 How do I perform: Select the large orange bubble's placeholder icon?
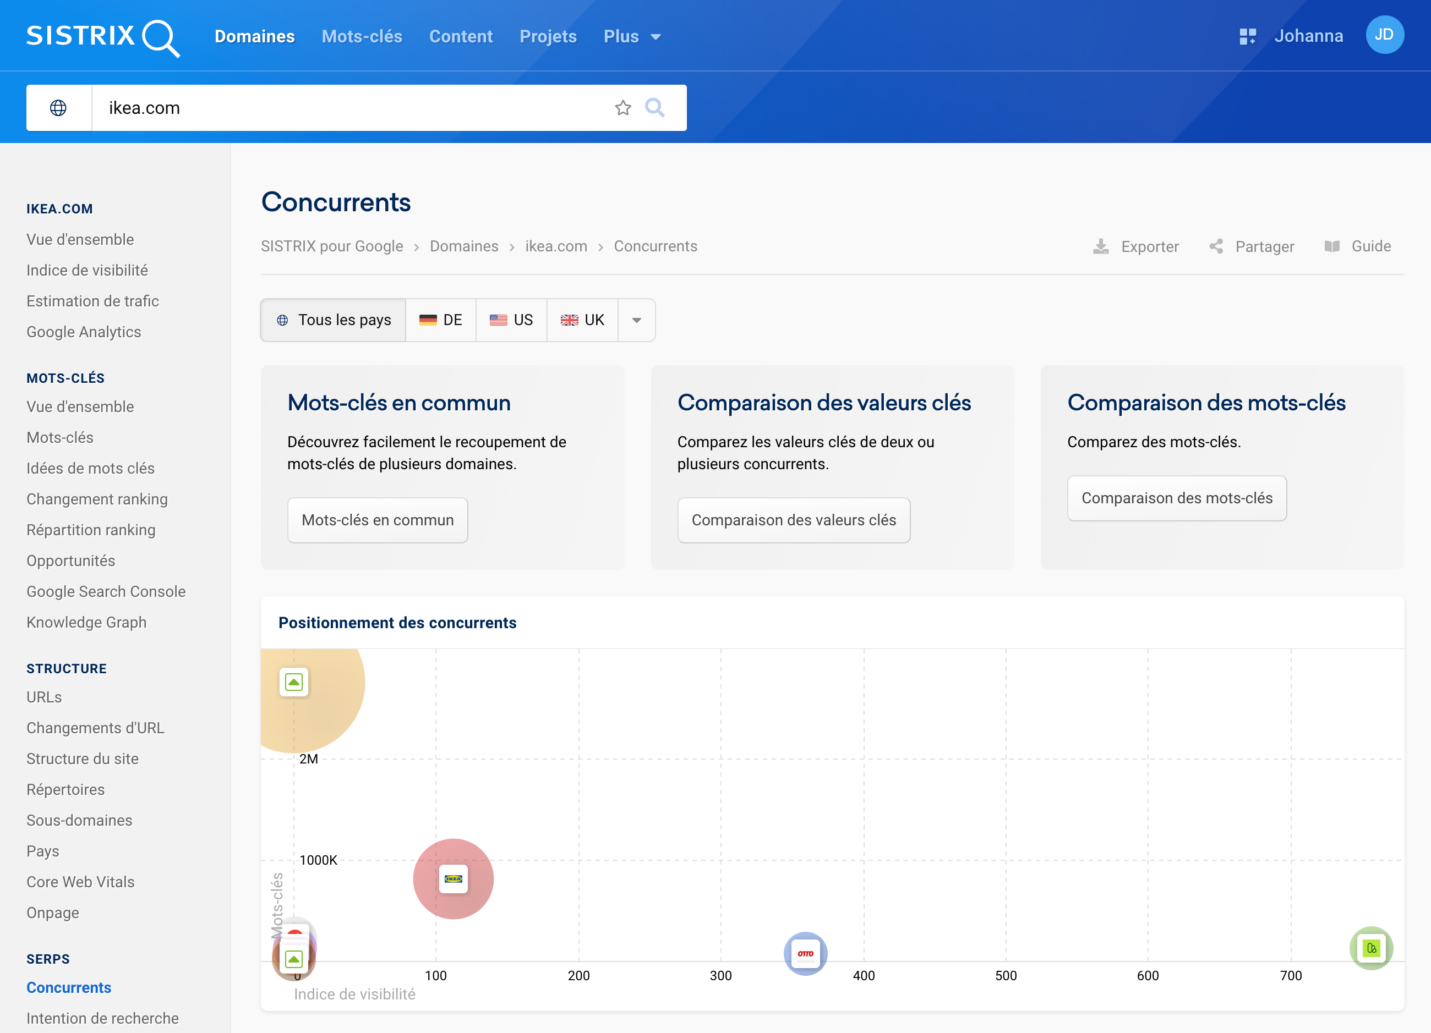coord(294,682)
